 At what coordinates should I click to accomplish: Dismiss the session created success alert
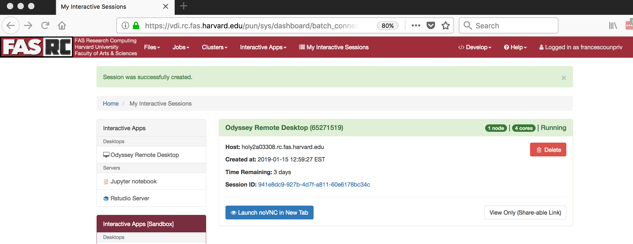click(x=564, y=78)
